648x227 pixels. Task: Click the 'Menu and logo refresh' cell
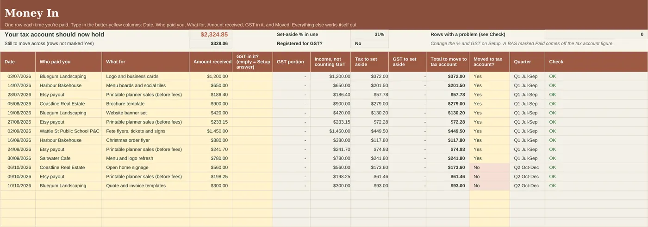point(145,159)
